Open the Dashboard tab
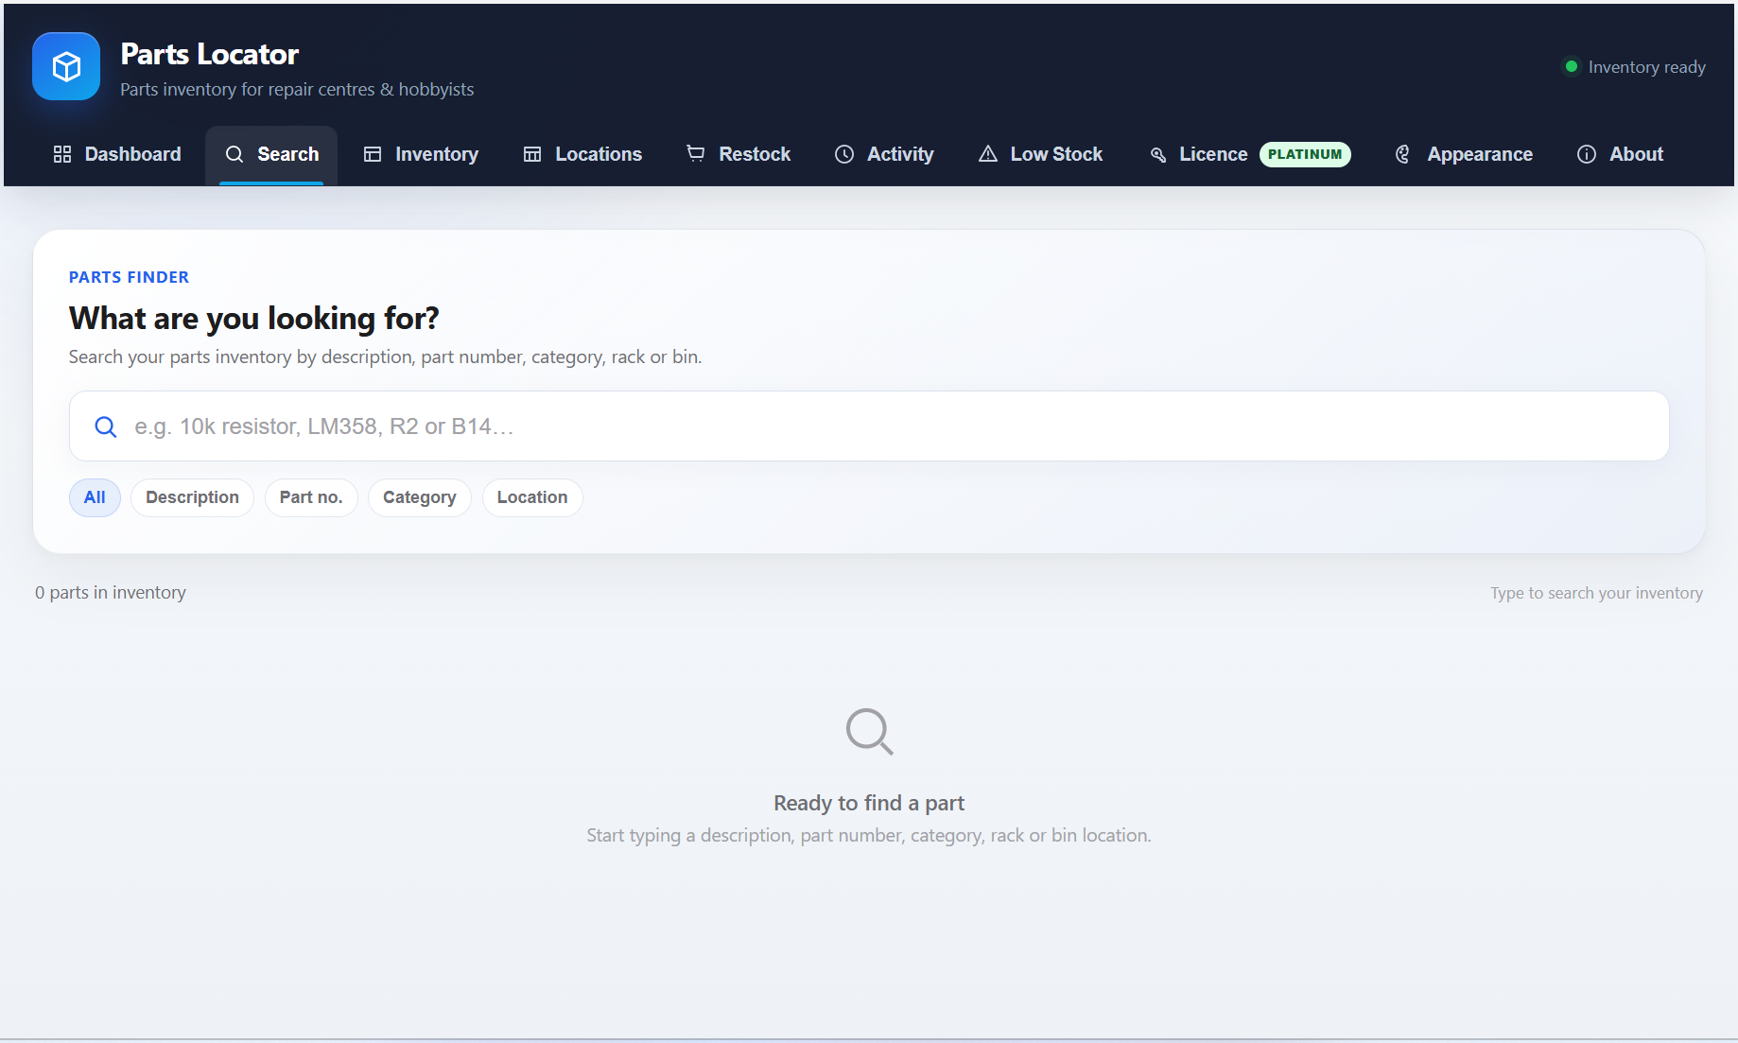 coord(117,154)
